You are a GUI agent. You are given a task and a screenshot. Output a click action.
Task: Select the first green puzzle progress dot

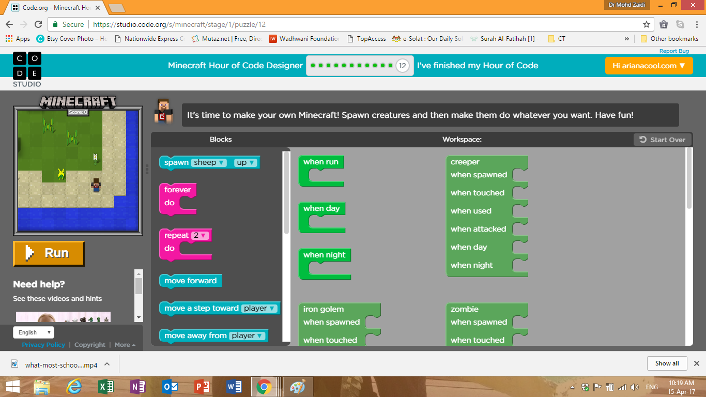[313, 66]
